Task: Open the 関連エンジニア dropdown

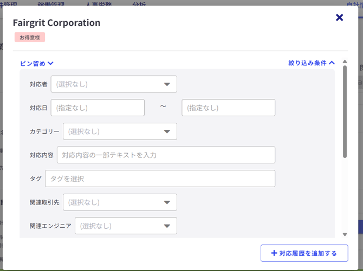Action: coord(126,226)
